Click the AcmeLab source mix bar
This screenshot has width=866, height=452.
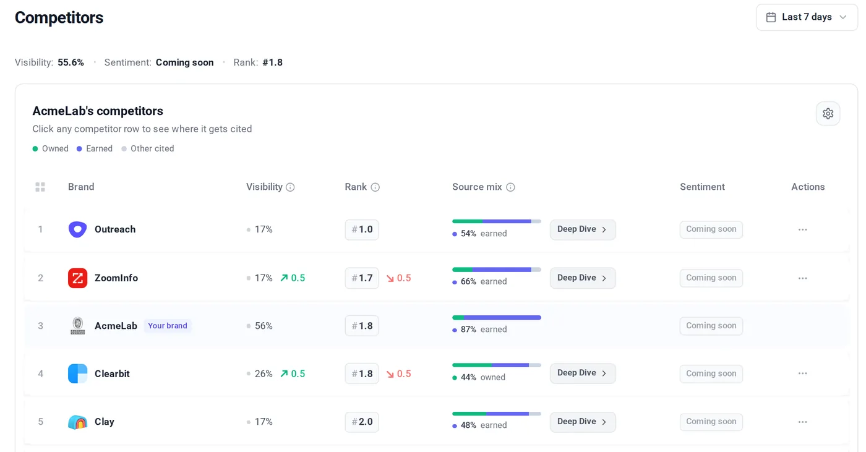pyautogui.click(x=497, y=318)
